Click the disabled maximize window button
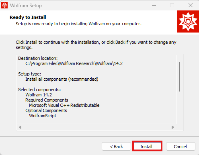Image resolution: width=199 pixels, height=155 pixels. (172, 5)
